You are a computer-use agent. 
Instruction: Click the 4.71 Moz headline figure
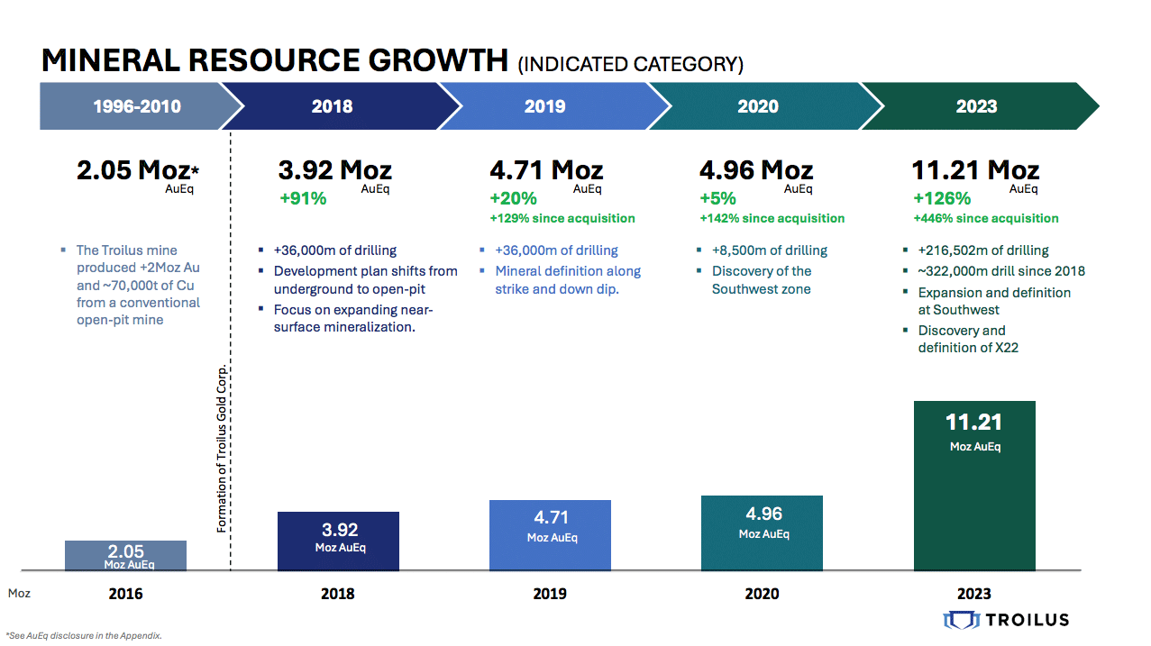[546, 169]
